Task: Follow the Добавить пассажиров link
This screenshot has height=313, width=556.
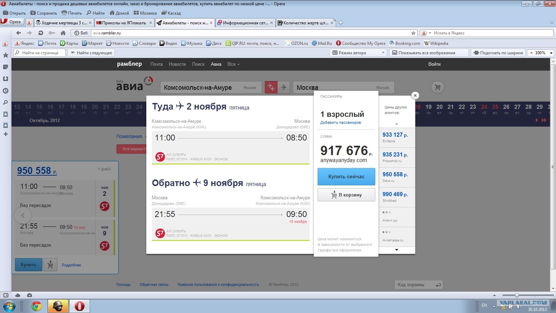Action: click(x=341, y=122)
